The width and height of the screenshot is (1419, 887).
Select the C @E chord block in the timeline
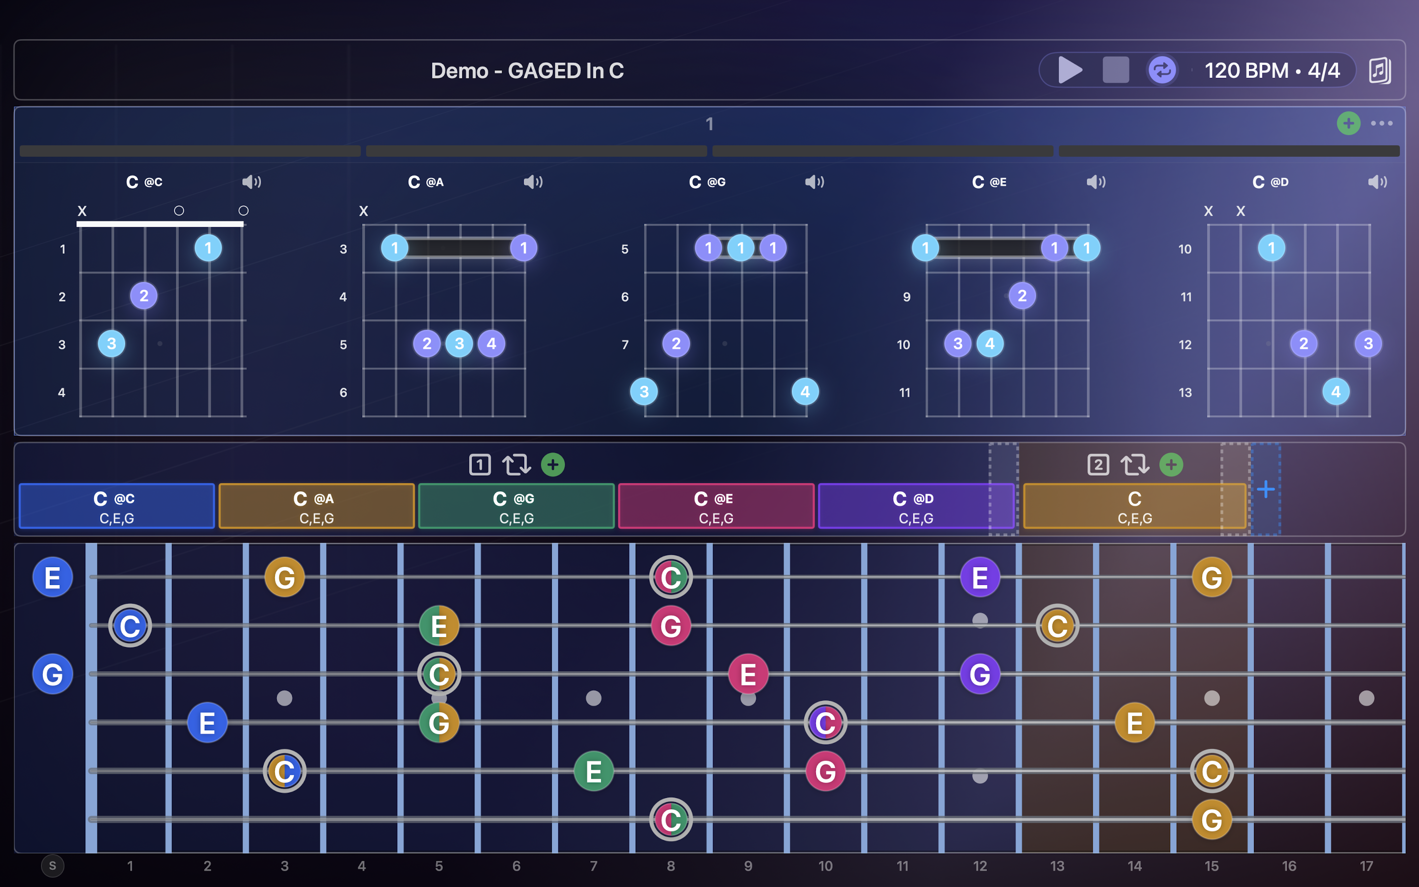point(716,506)
